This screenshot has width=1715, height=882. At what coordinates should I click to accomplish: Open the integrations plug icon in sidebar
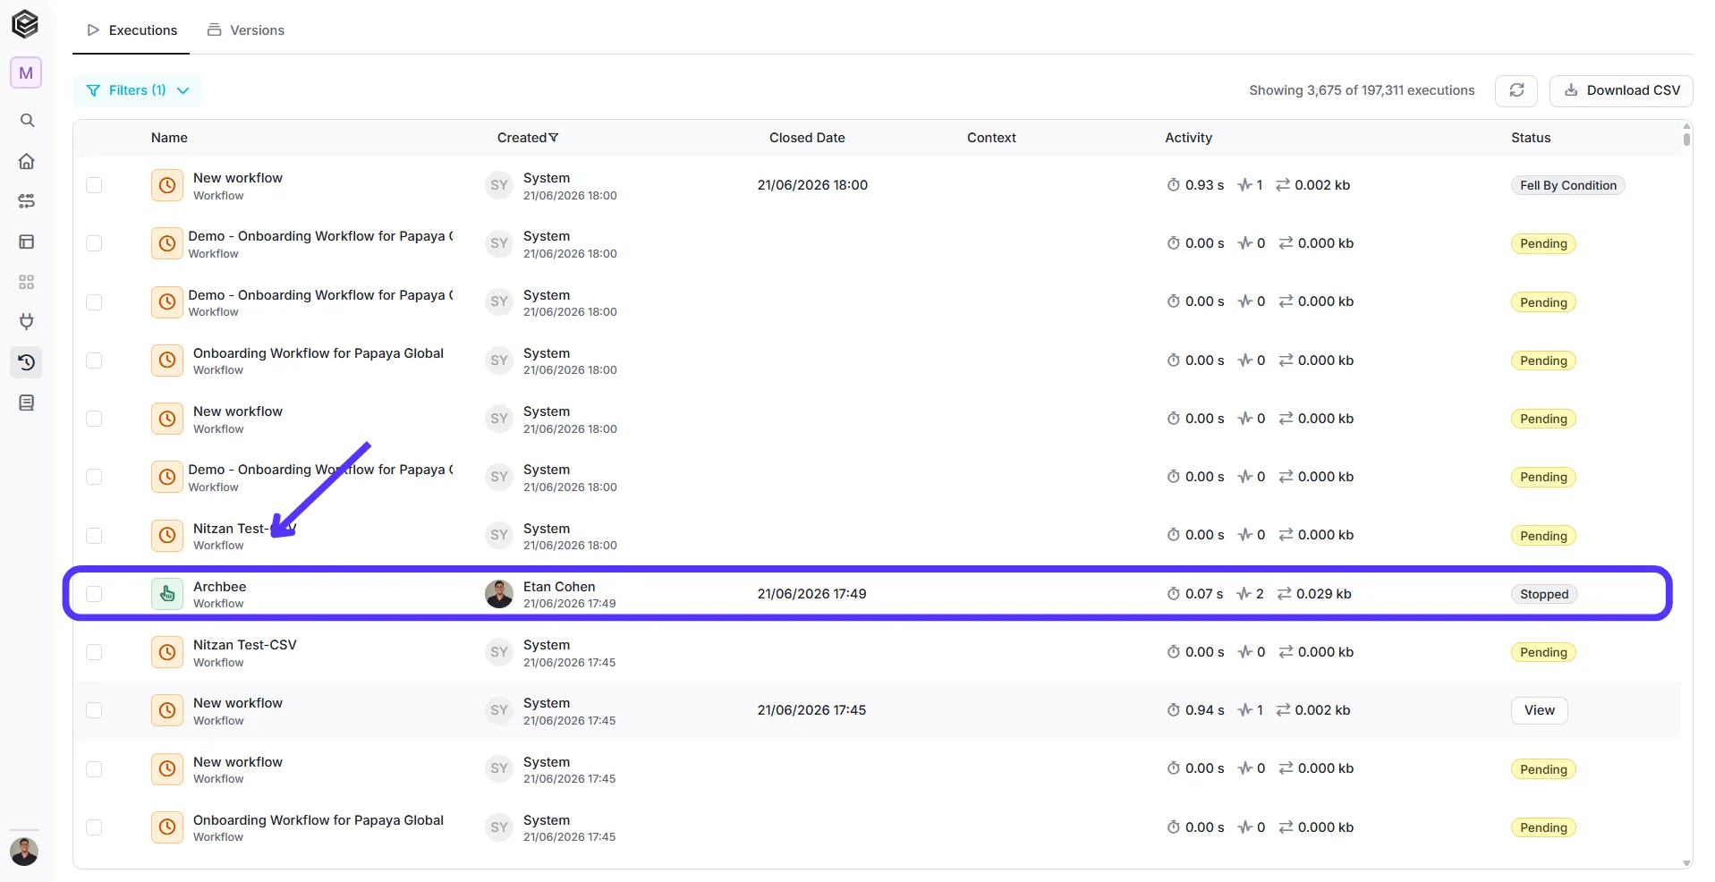tap(27, 322)
